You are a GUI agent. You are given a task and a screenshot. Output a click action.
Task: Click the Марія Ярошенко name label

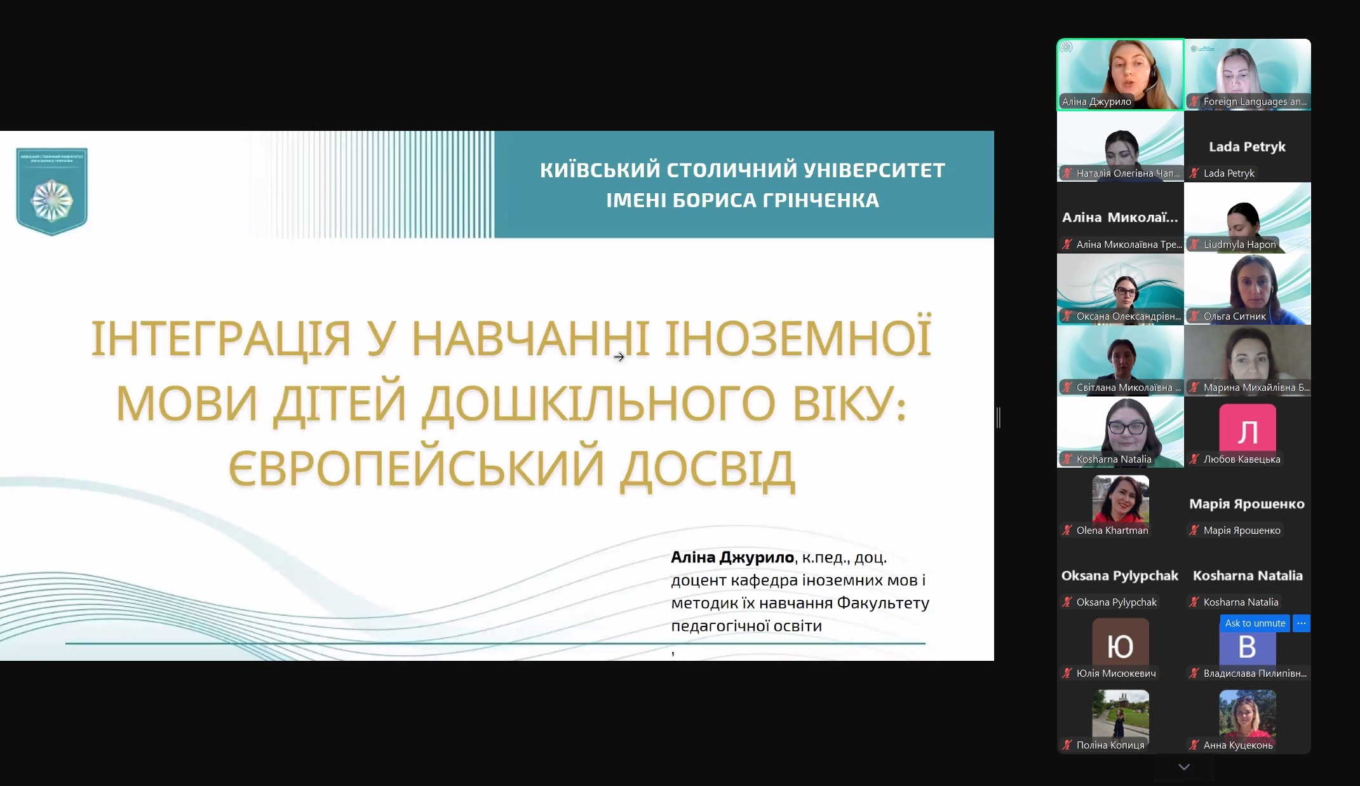[1241, 530]
